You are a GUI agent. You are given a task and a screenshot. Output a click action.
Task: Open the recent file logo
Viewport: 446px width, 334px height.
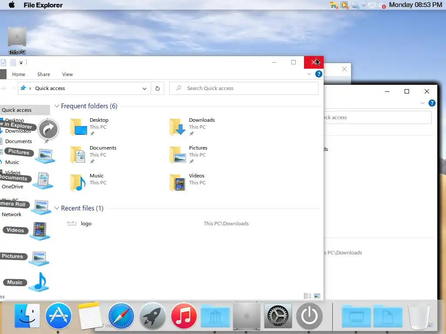pos(86,224)
